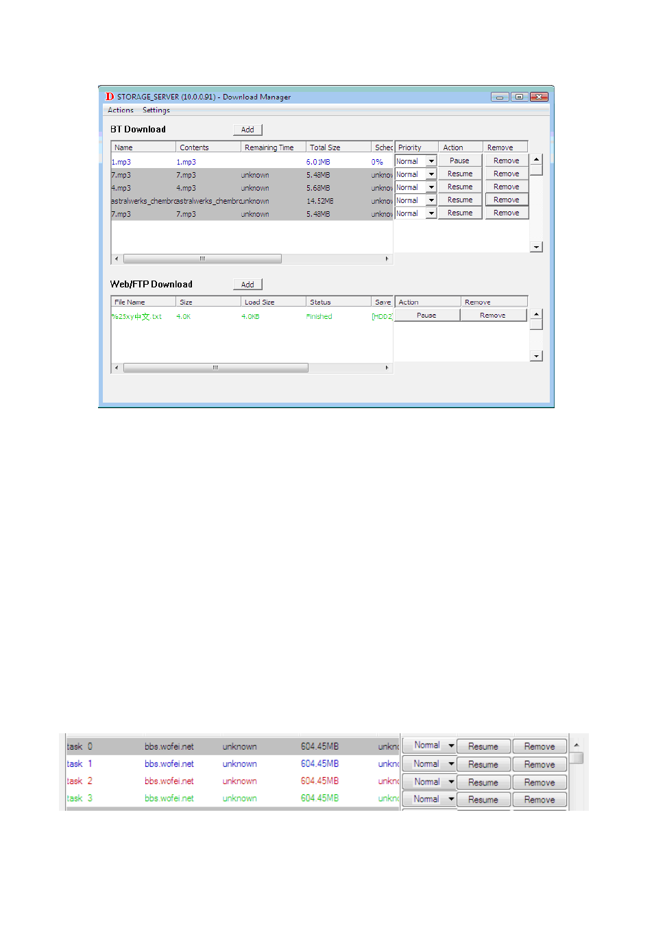654x926 pixels.
Task: Click the 5.68MB total size value
Action: point(318,188)
